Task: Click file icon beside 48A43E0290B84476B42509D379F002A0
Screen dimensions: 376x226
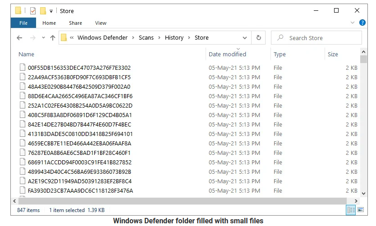Action: 23,86
